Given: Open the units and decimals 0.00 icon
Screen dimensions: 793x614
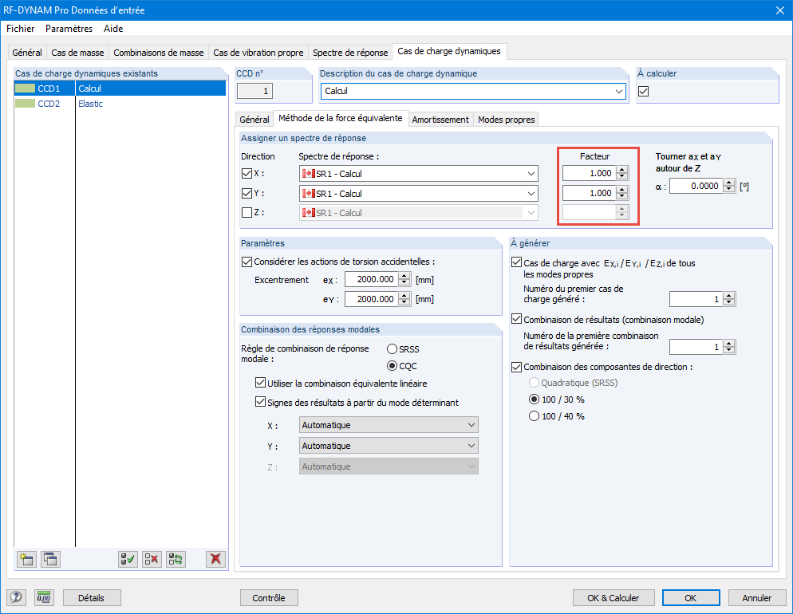Looking at the screenshot, I should coord(44,598).
